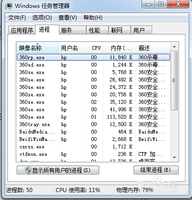Close the Task Manager window

tap(178, 4)
